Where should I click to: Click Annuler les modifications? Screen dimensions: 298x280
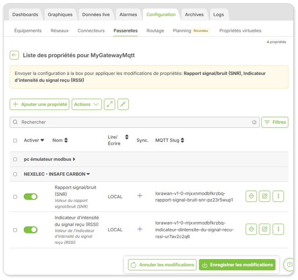(x=162, y=265)
